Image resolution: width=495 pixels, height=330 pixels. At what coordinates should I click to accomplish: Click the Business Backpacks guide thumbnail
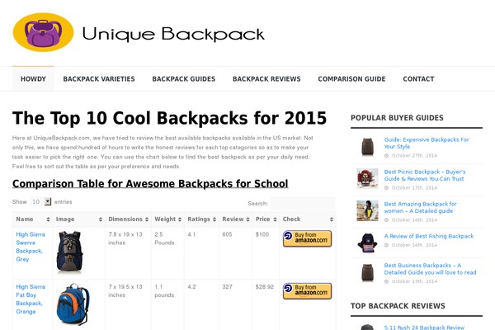[x=367, y=272]
